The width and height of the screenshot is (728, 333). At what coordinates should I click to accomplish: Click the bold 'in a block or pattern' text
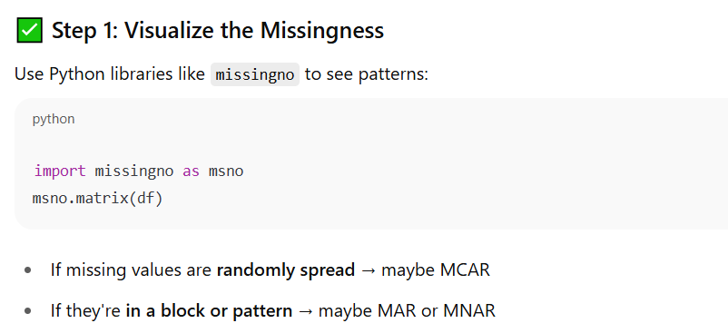pos(209,310)
